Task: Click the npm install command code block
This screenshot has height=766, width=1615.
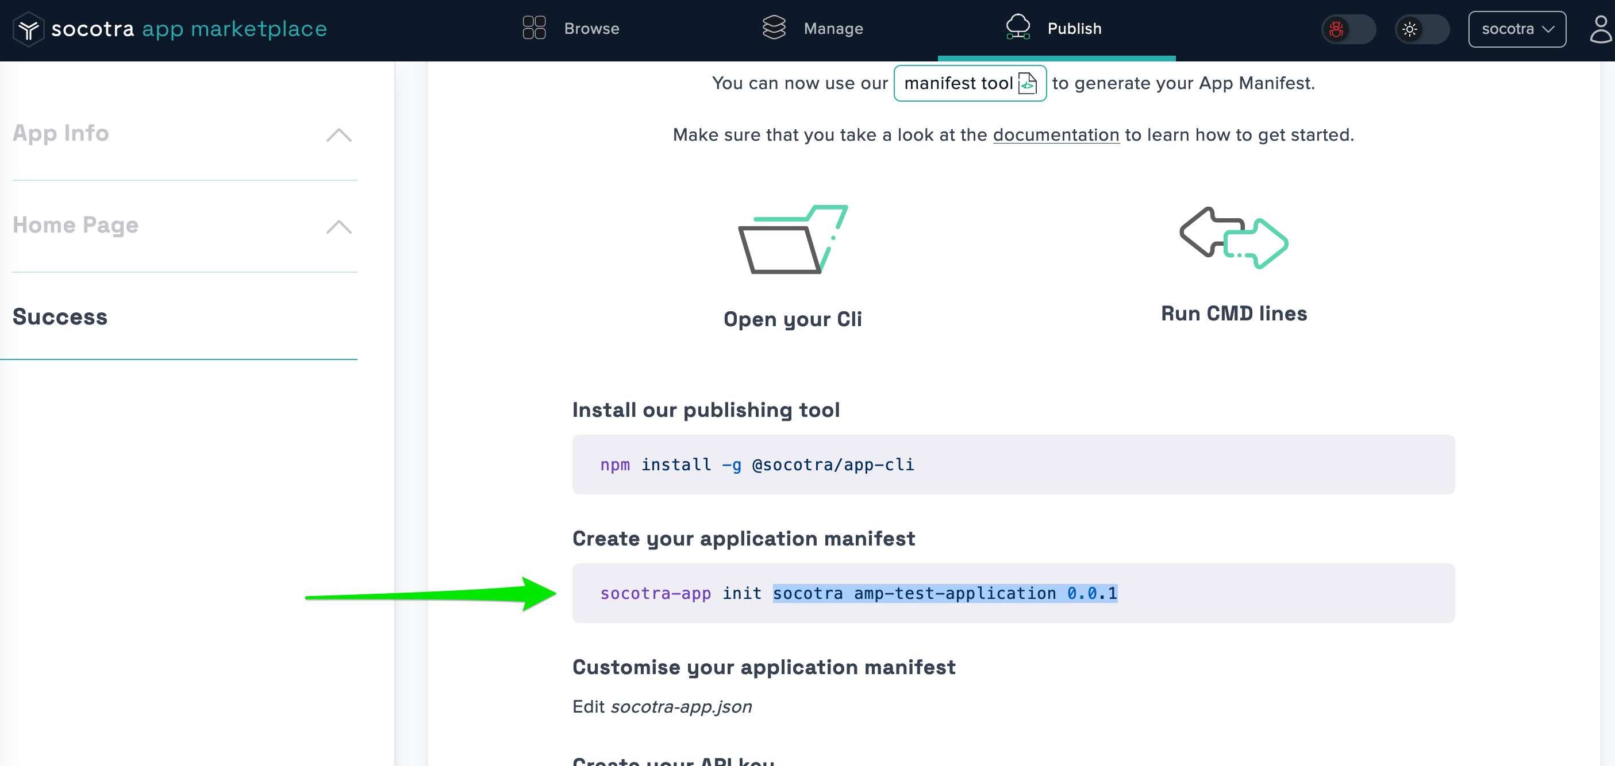Action: pos(1013,465)
